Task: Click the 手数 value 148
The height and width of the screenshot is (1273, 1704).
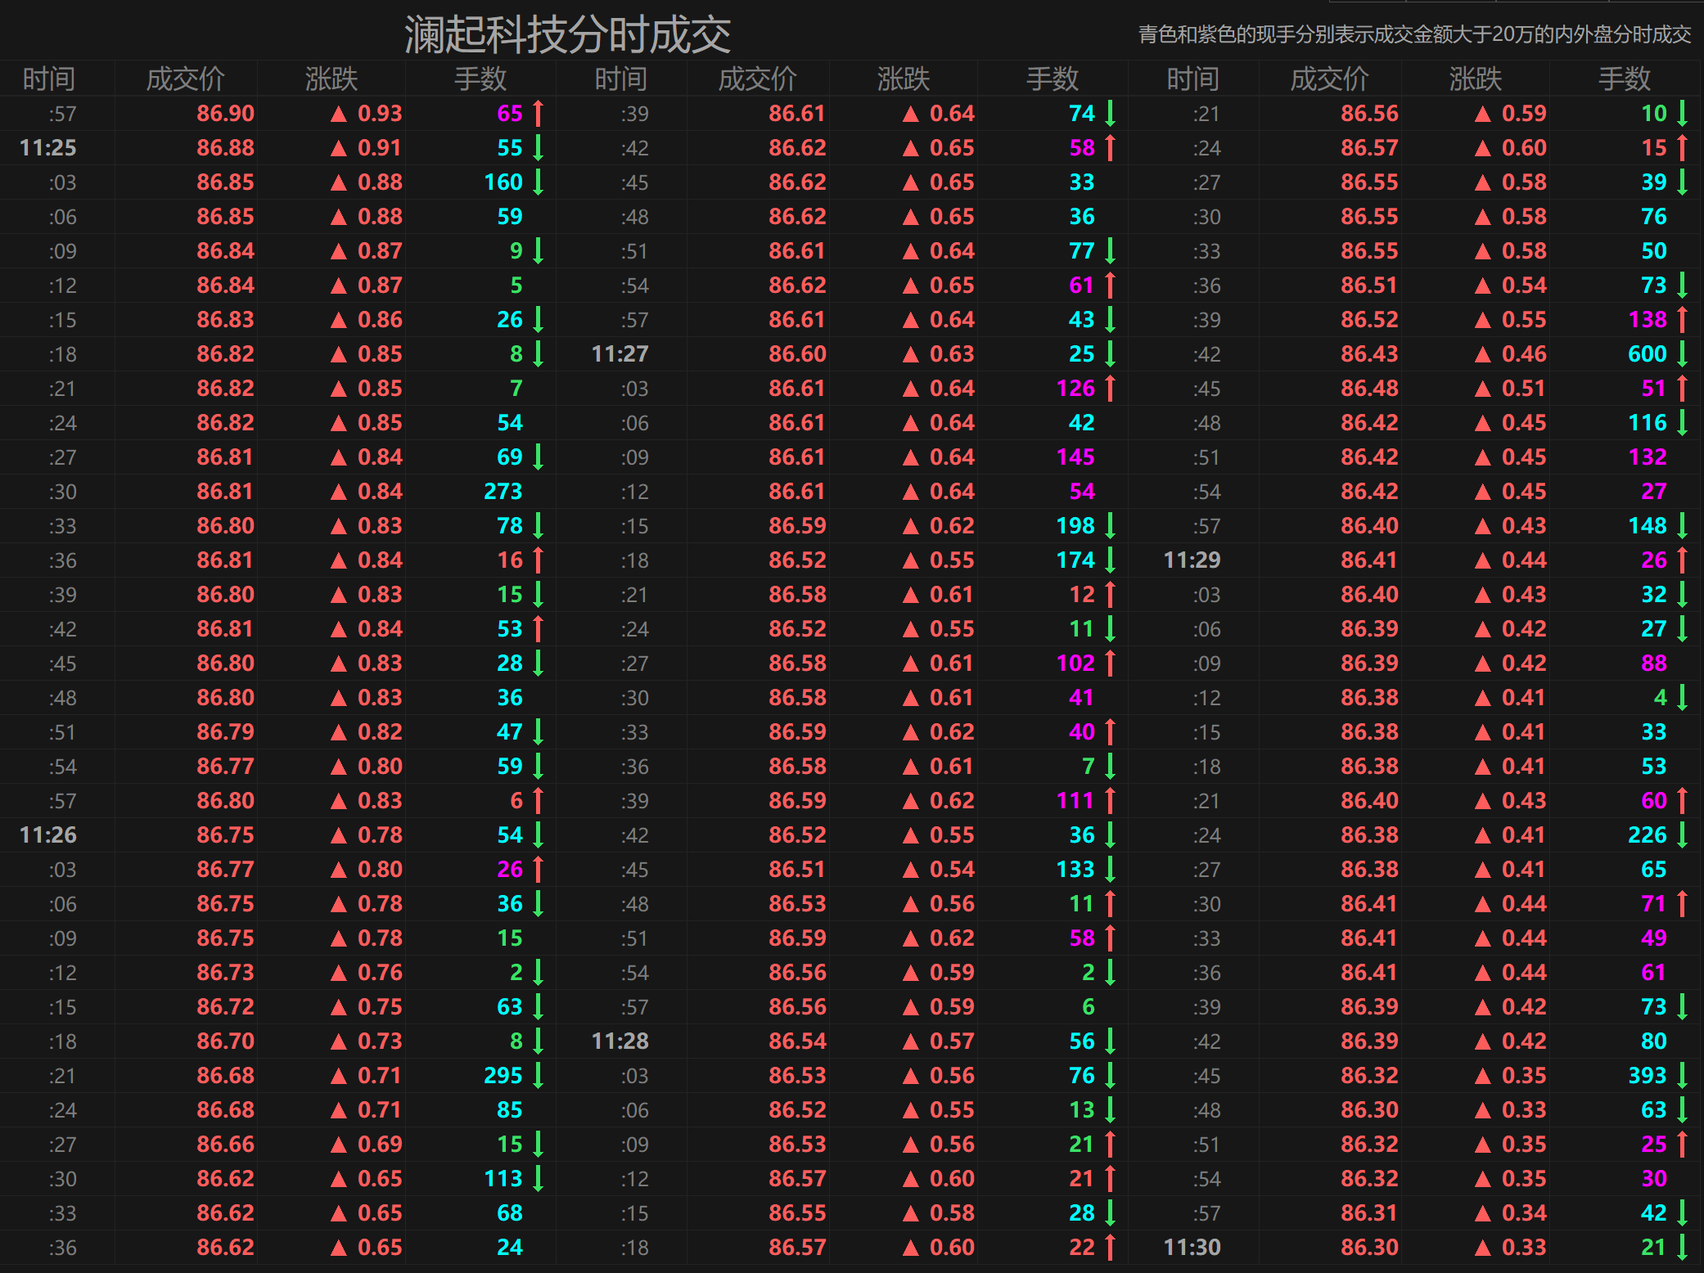Action: [1648, 526]
